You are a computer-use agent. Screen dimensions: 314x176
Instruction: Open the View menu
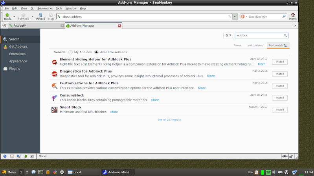24,8
